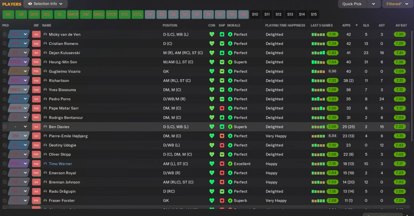Click Pedro Porro's last 5 games form bars

tap(318, 99)
